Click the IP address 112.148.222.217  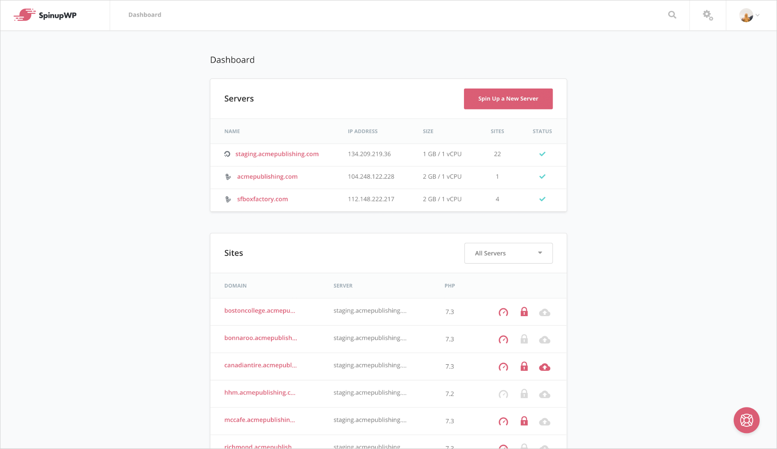point(371,199)
